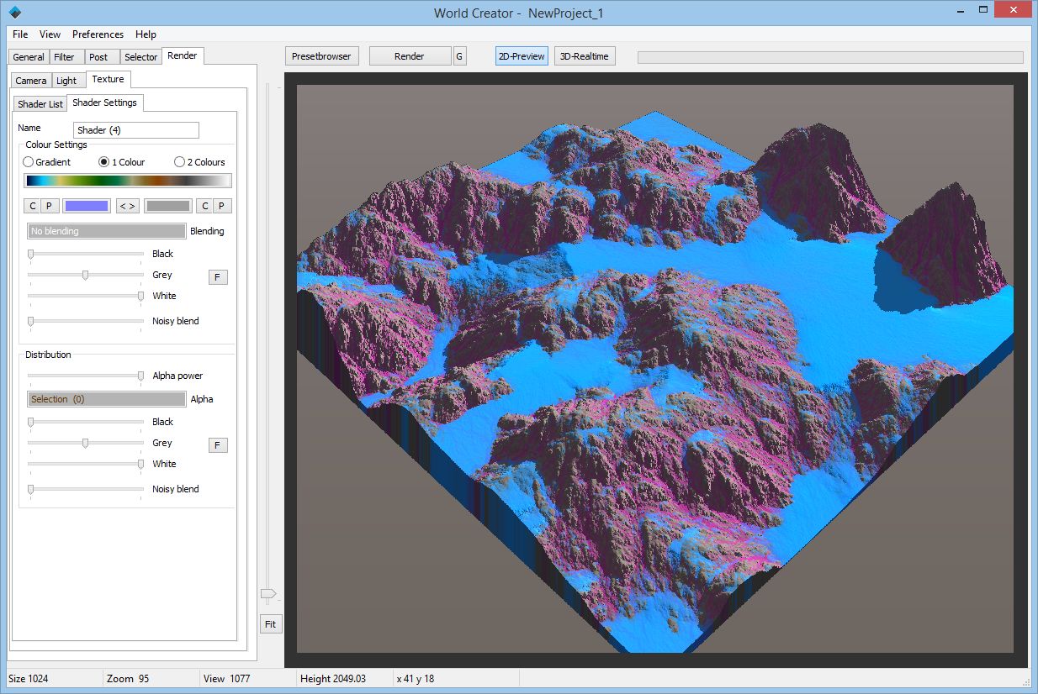The width and height of the screenshot is (1038, 694).
Task: Click the P button beside the blue swatch
Action: (48, 205)
